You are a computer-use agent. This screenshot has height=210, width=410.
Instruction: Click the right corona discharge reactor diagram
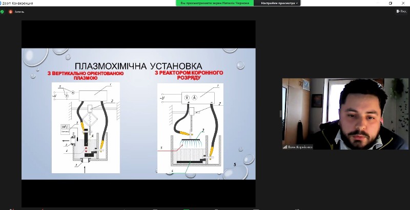pos(190,128)
